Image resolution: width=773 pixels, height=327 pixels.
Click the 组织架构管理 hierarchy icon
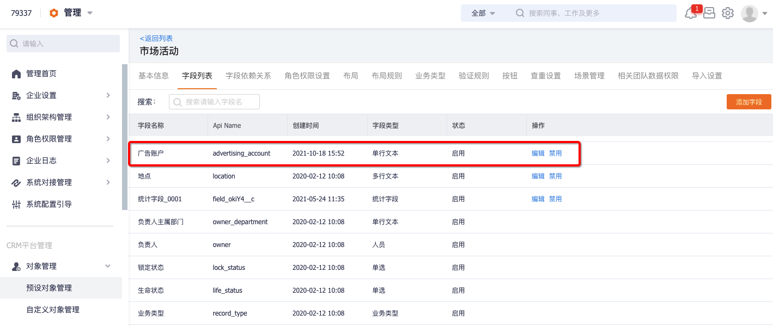(x=16, y=117)
